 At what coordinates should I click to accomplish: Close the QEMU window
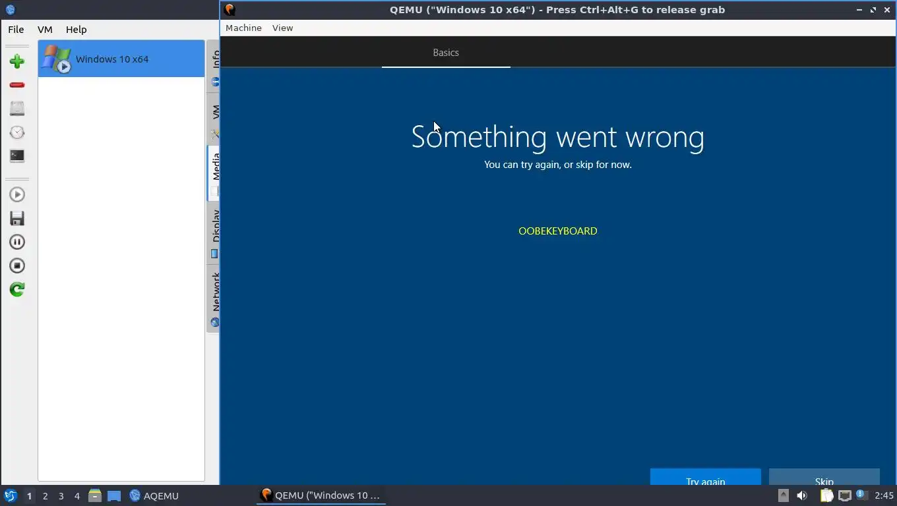(x=887, y=10)
